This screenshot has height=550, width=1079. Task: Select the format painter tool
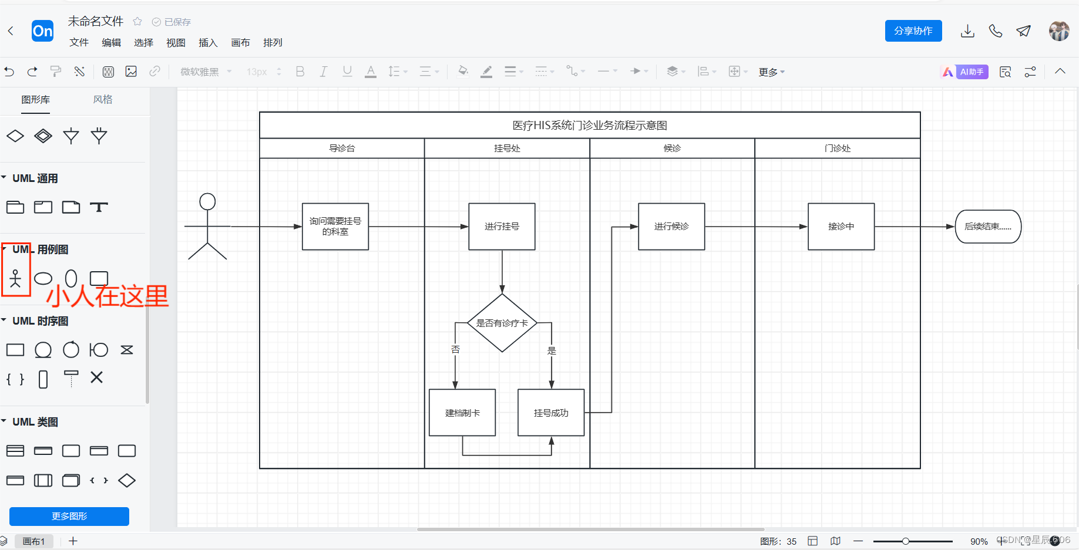[x=55, y=71]
